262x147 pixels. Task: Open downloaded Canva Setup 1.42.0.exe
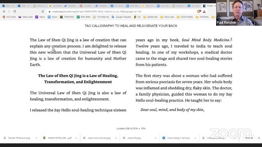(176, 138)
